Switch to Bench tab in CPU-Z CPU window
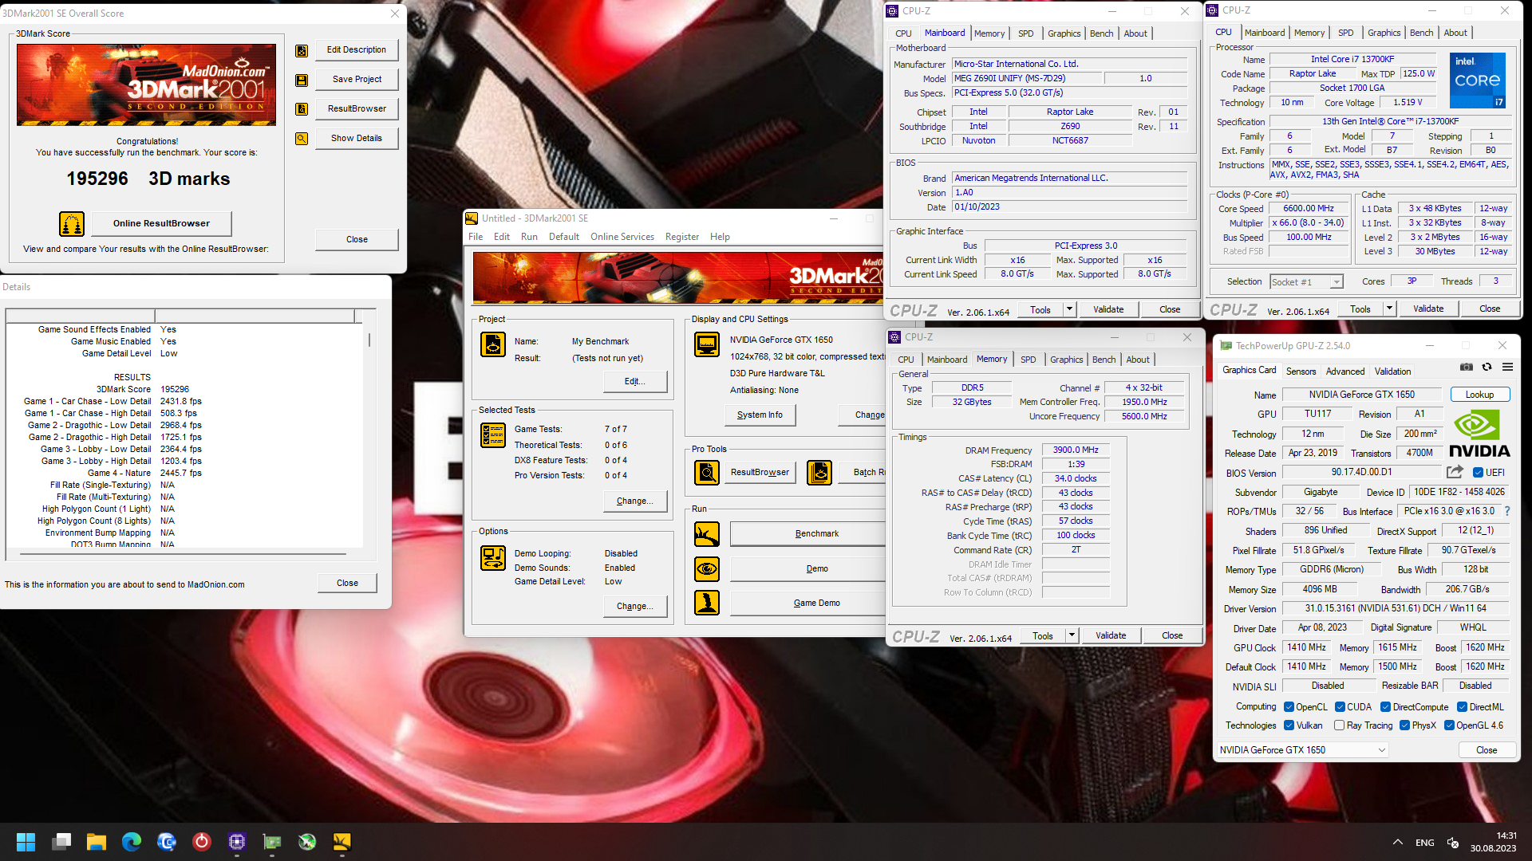This screenshot has width=1532, height=861. [1421, 33]
